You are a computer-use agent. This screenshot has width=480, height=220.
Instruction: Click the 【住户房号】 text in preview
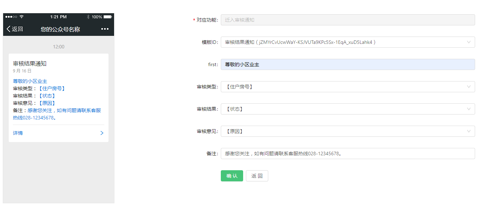click(x=52, y=88)
